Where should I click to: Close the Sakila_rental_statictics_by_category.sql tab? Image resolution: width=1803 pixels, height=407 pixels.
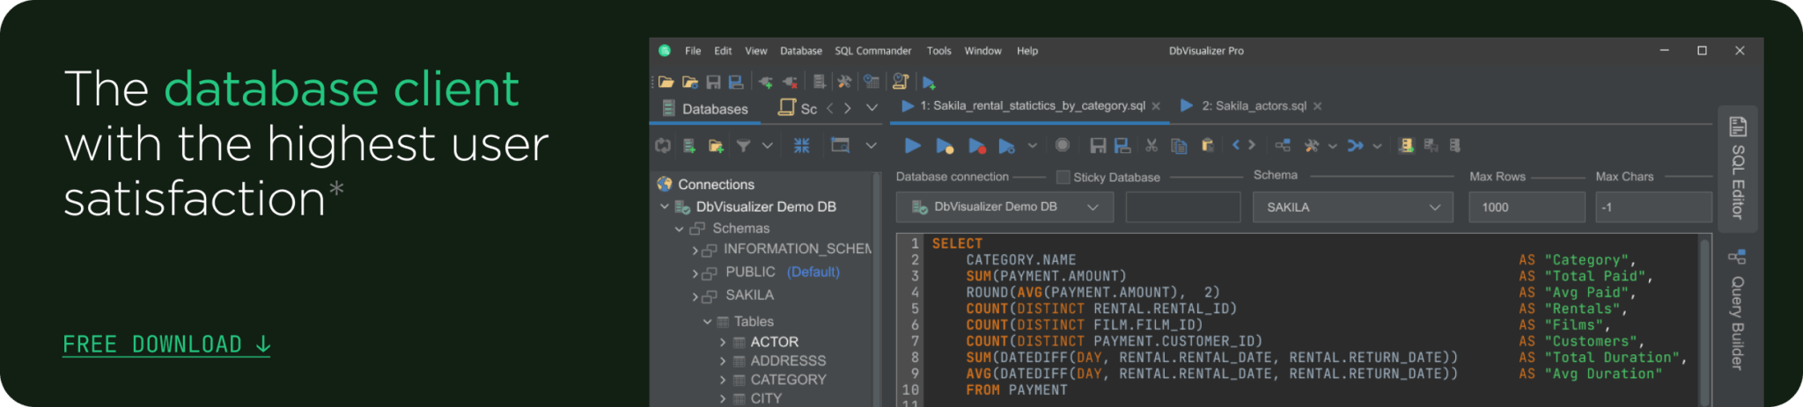[1156, 106]
